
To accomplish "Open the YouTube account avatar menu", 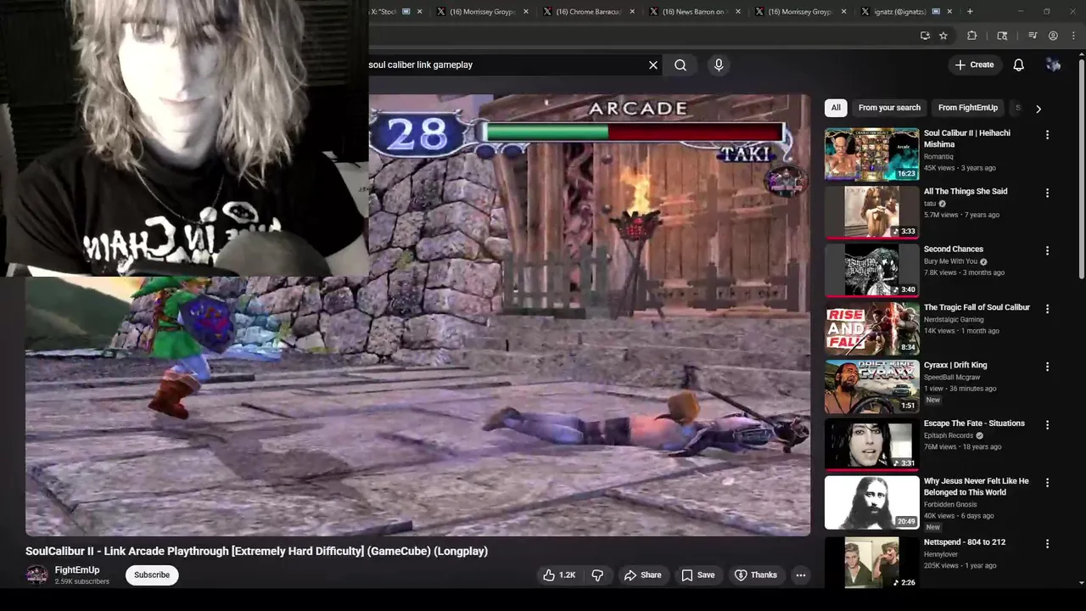I will click(x=1053, y=64).
